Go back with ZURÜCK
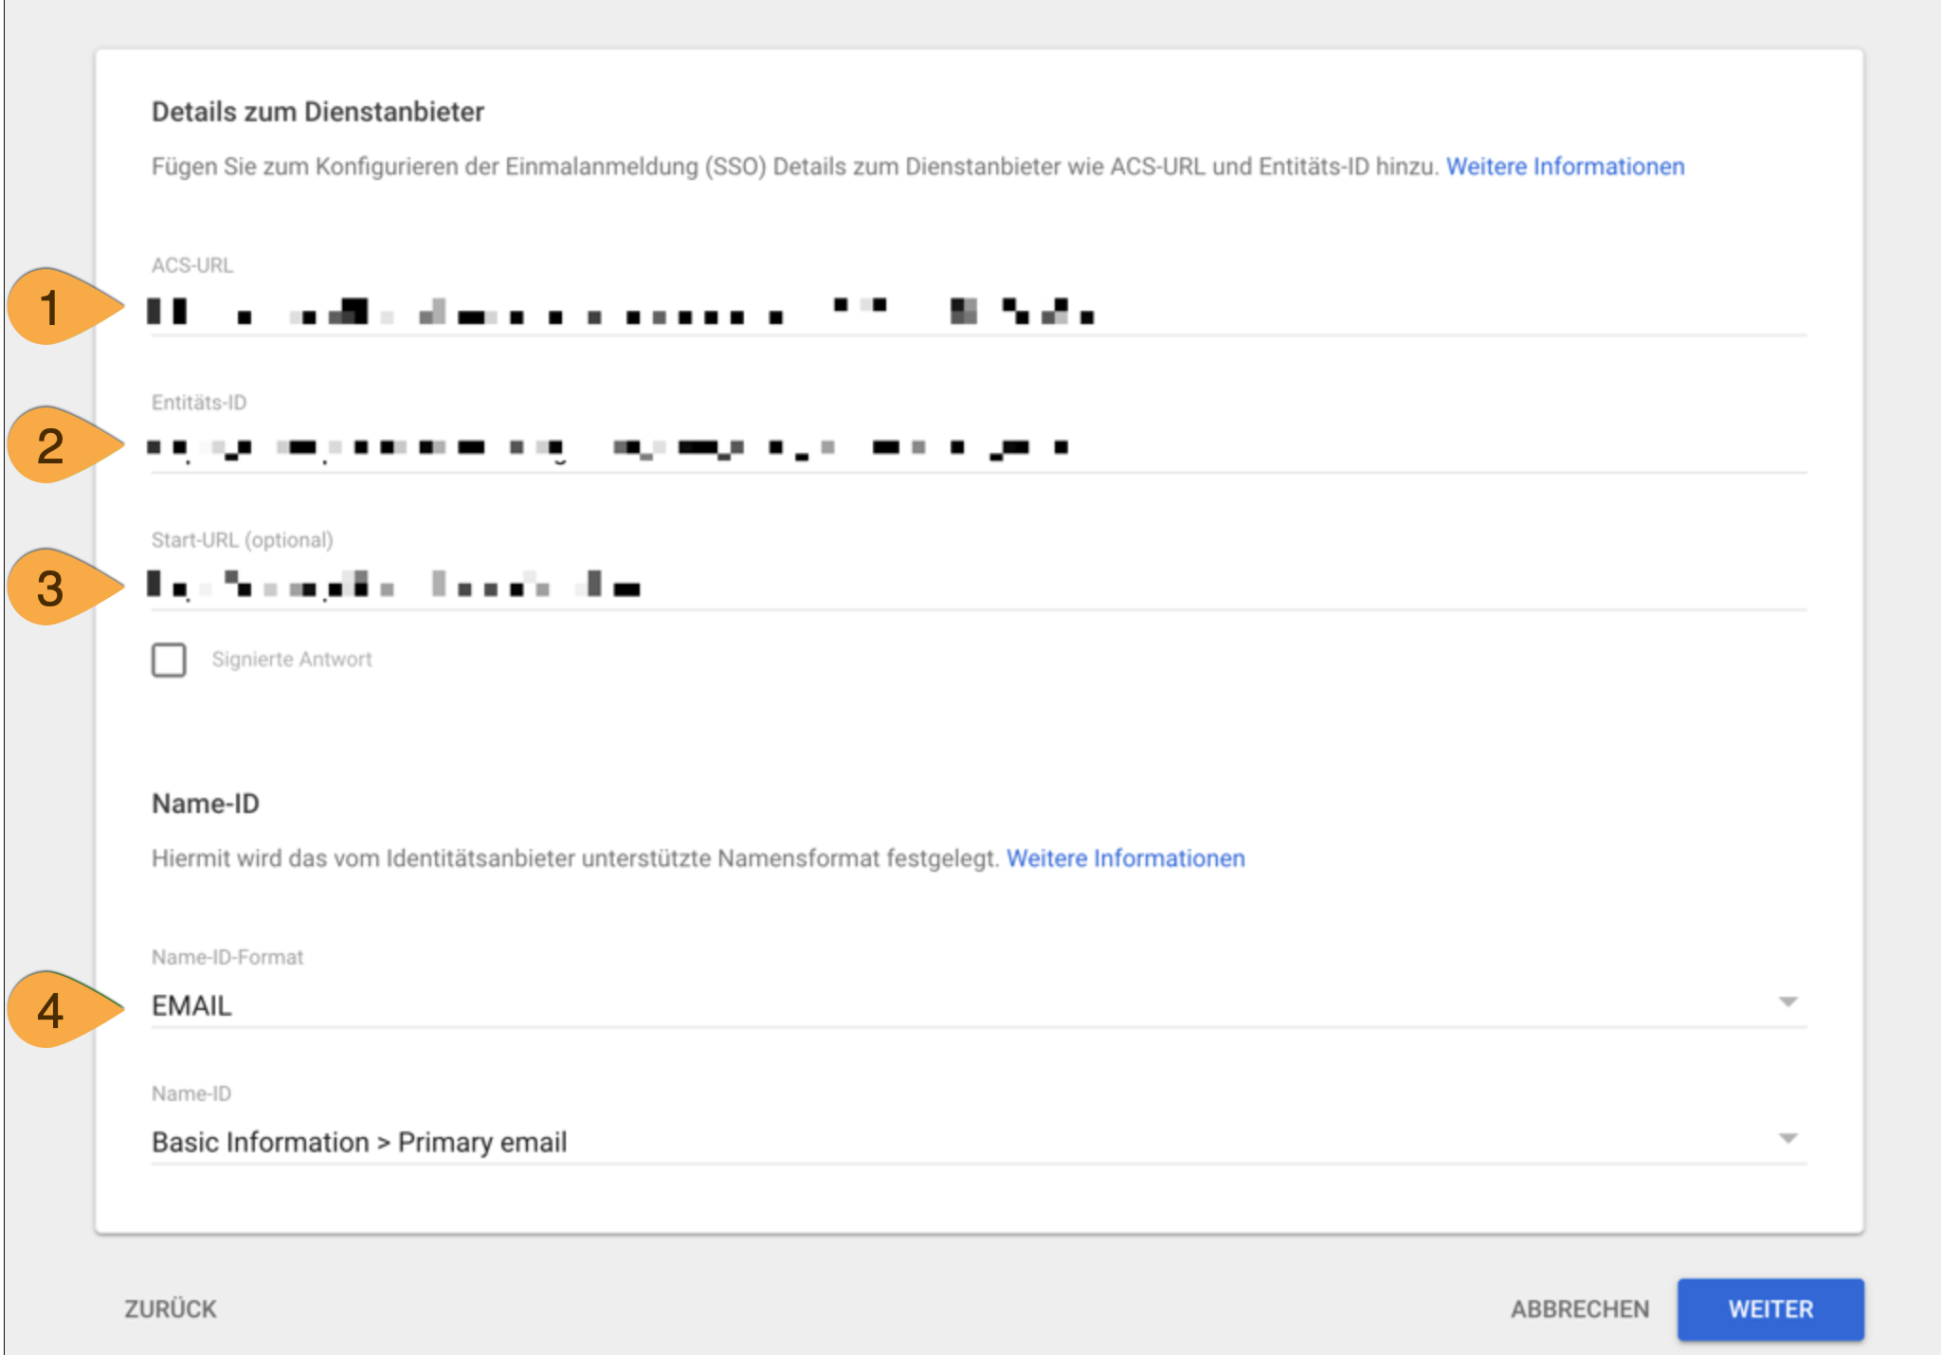1941x1355 pixels. [x=171, y=1310]
